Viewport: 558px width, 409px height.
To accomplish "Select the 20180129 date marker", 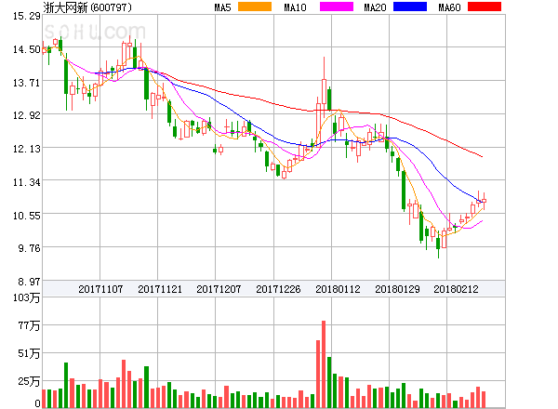I will [x=397, y=289].
